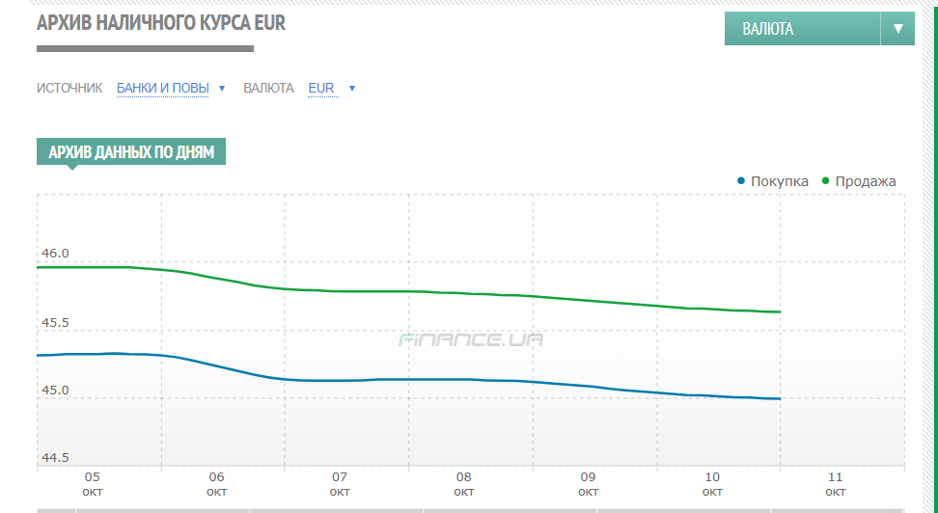Viewport: 938px width, 513px height.
Task: Click the 45.5 axis value
Action: coord(55,323)
